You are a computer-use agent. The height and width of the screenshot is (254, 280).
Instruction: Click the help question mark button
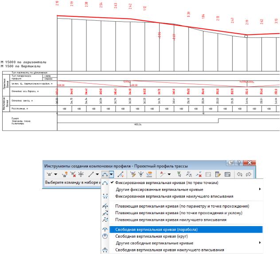[x=238, y=162]
